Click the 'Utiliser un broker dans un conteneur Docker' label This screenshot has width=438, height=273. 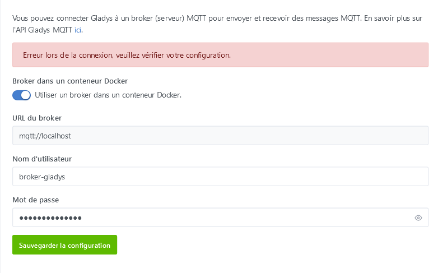click(x=108, y=95)
